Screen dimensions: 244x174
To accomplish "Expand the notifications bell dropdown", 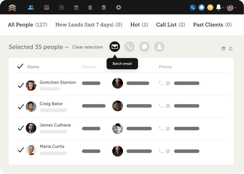I will pos(220,8).
